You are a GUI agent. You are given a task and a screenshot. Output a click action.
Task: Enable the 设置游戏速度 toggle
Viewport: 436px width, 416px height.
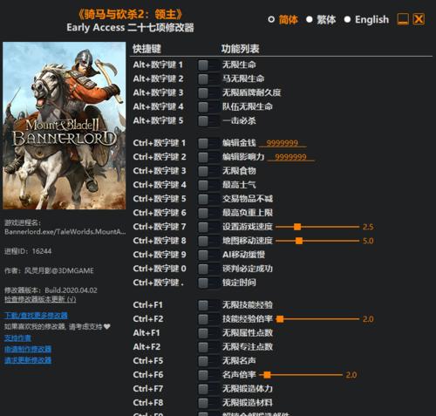tap(208, 227)
